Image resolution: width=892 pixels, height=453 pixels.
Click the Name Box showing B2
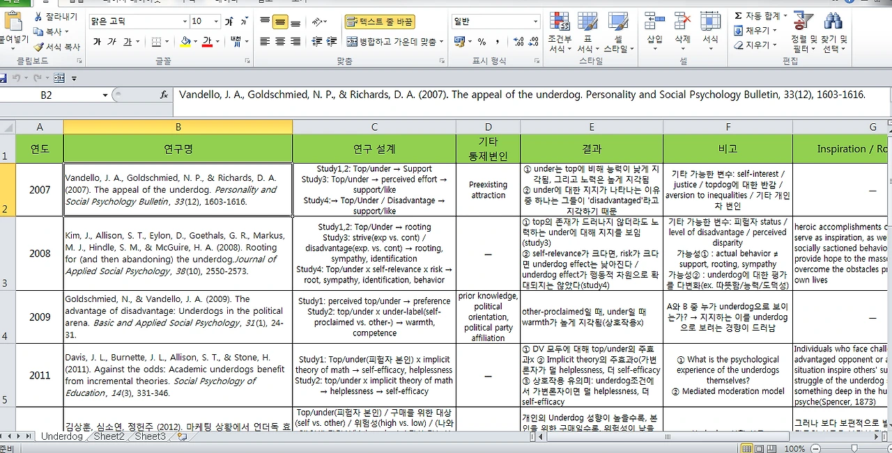(46, 95)
